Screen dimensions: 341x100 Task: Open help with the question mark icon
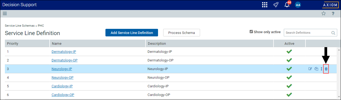(x=333, y=13)
